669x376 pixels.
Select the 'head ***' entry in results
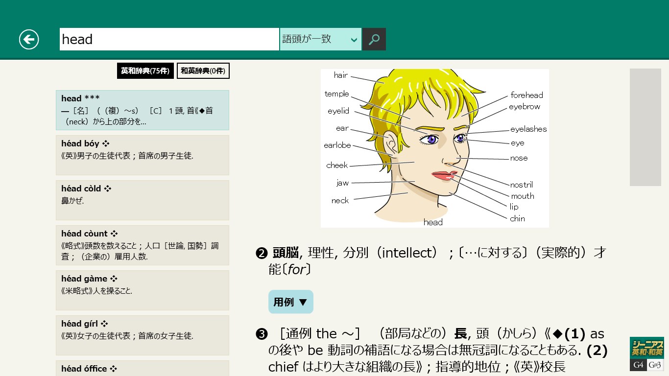143,110
